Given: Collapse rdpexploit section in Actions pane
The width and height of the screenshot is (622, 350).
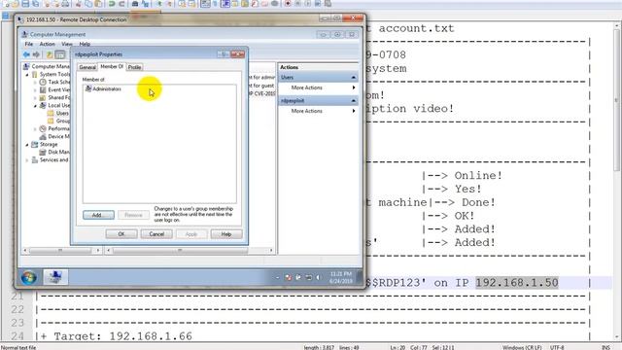Looking at the screenshot, I should pyautogui.click(x=353, y=101).
